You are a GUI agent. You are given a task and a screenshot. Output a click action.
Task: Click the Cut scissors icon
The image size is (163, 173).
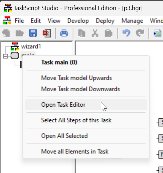pos(95,33)
